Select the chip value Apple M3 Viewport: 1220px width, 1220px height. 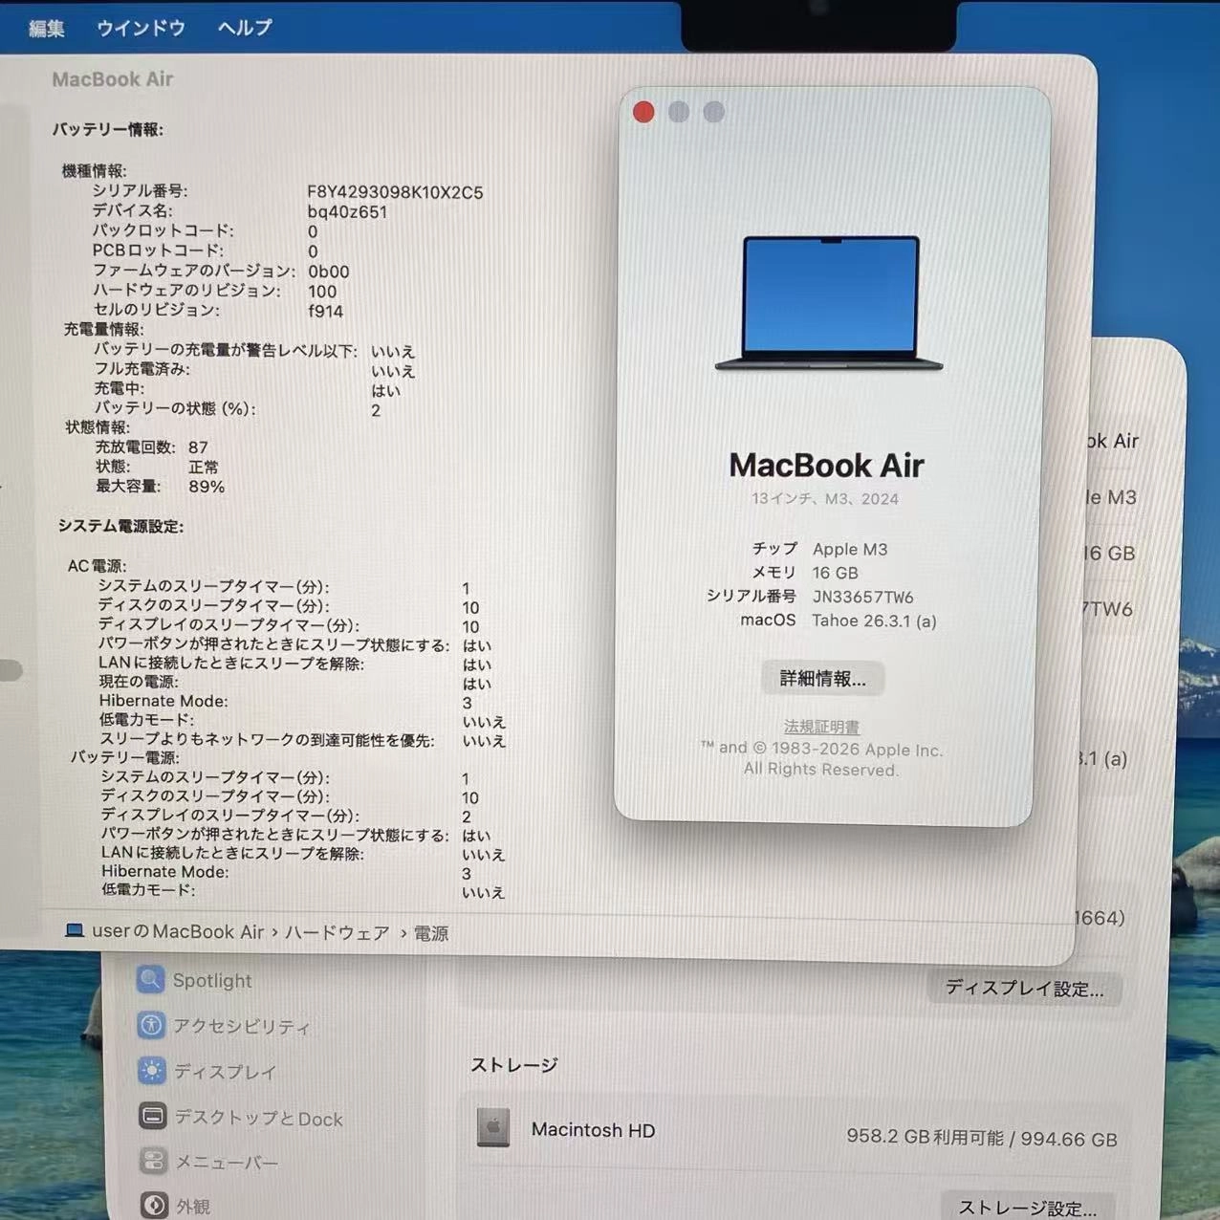pyautogui.click(x=850, y=549)
